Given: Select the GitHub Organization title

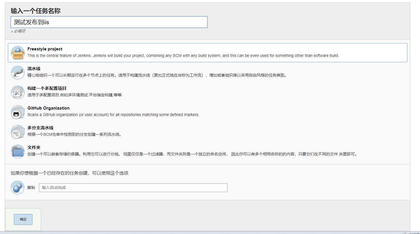Looking at the screenshot, I should 49,108.
